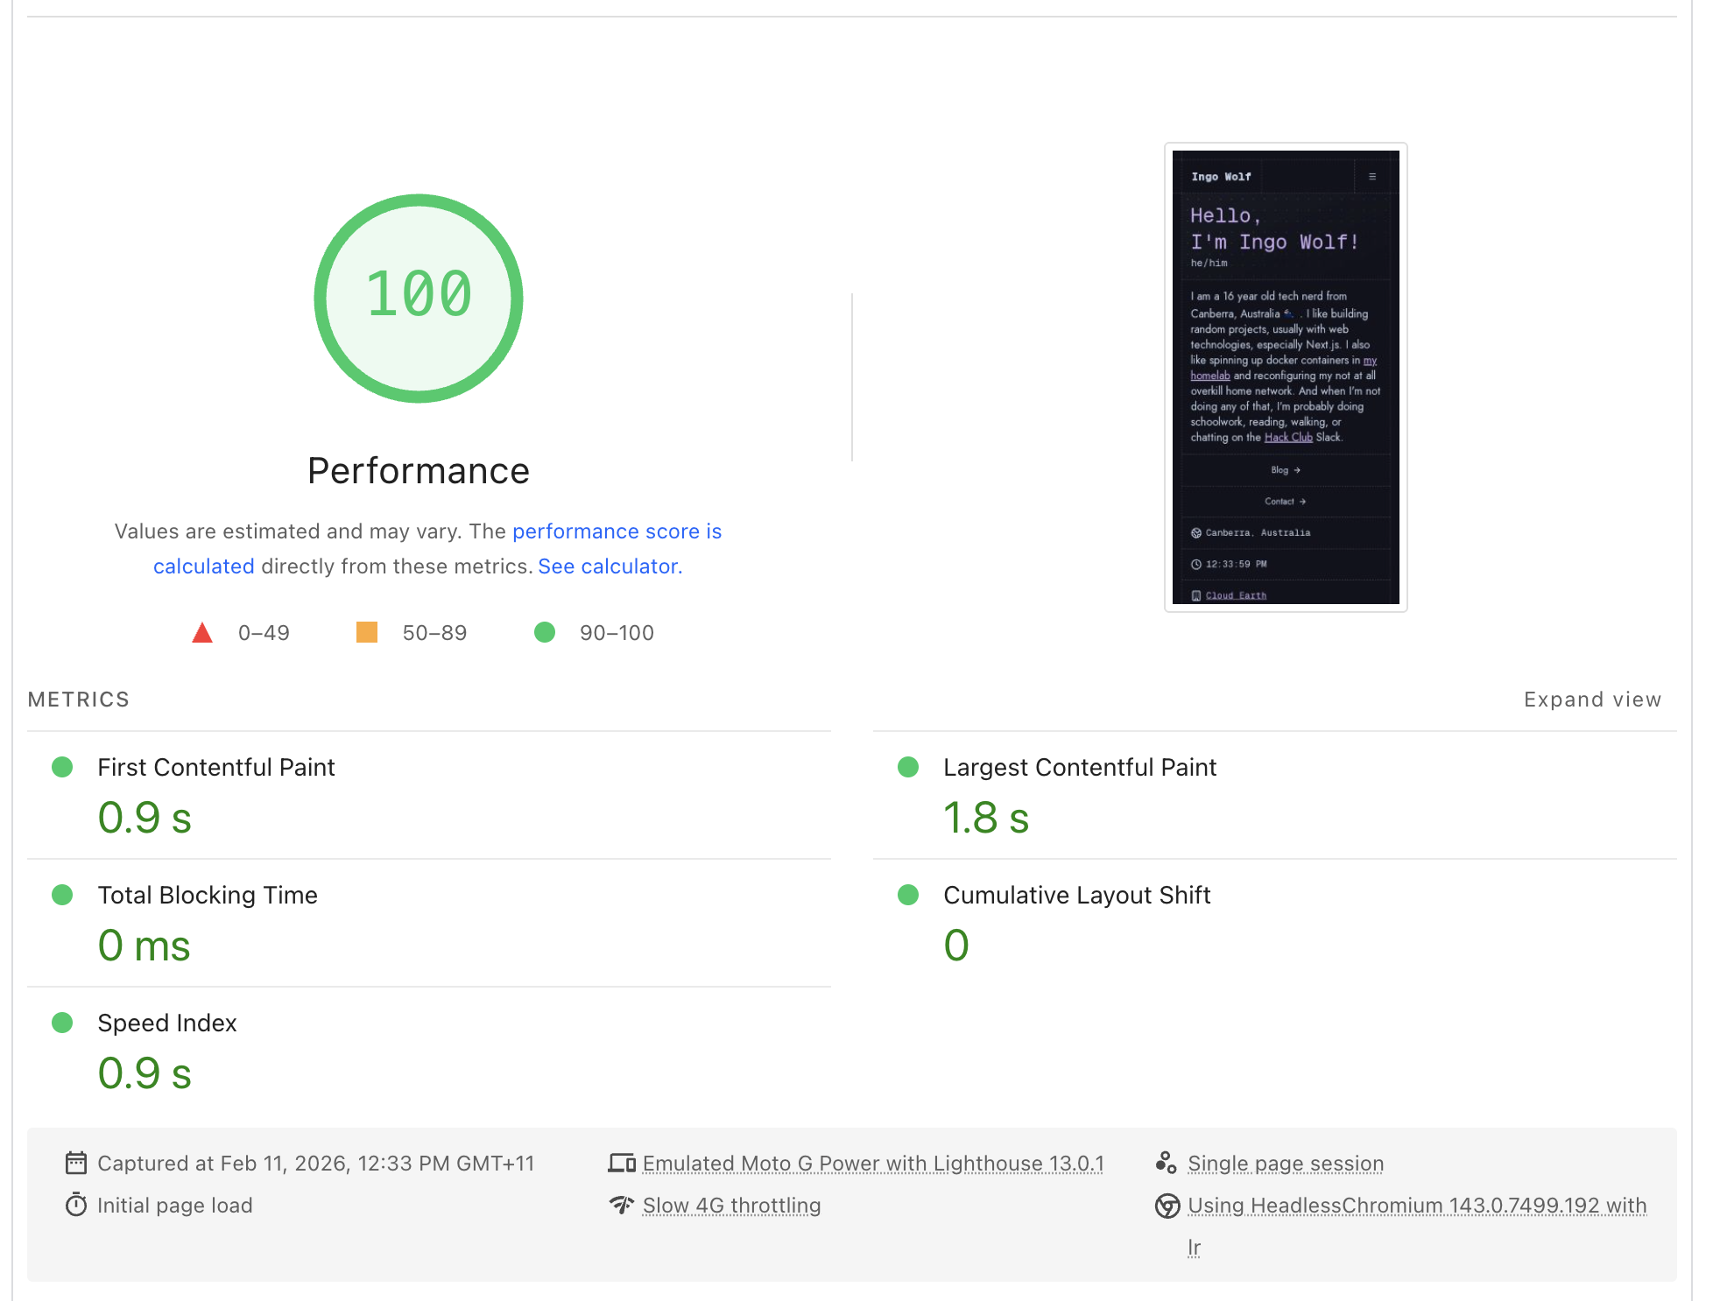Click the 100 performance score gauge
Image resolution: width=1713 pixels, height=1301 pixels.
pyautogui.click(x=419, y=298)
